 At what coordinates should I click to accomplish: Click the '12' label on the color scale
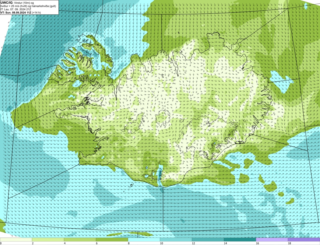[x=193, y=243]
